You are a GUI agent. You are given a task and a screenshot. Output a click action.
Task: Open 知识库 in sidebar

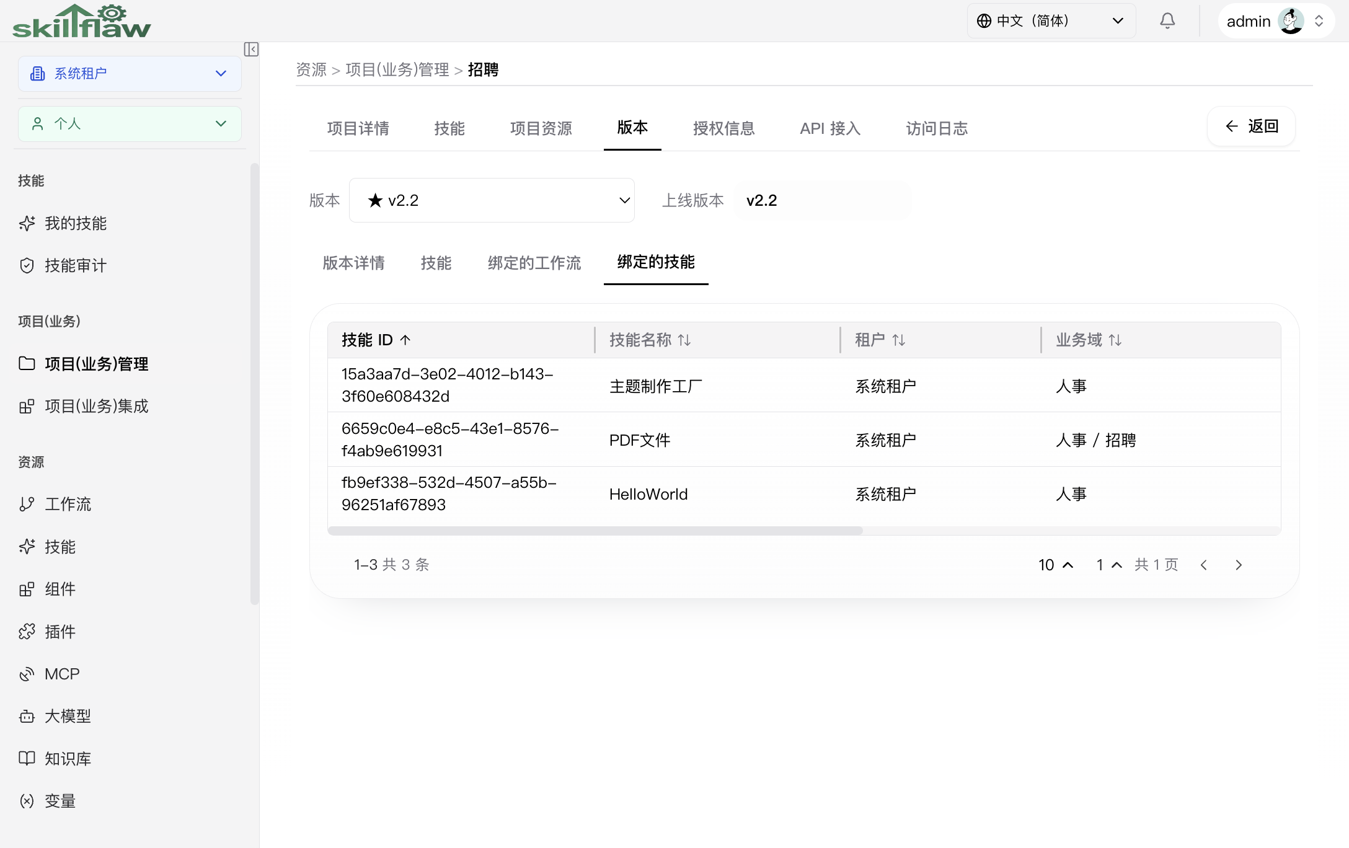click(x=68, y=758)
